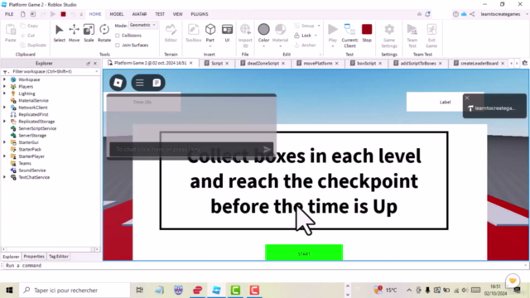
Task: Open the in-game hamburger menu
Action: 140,83
